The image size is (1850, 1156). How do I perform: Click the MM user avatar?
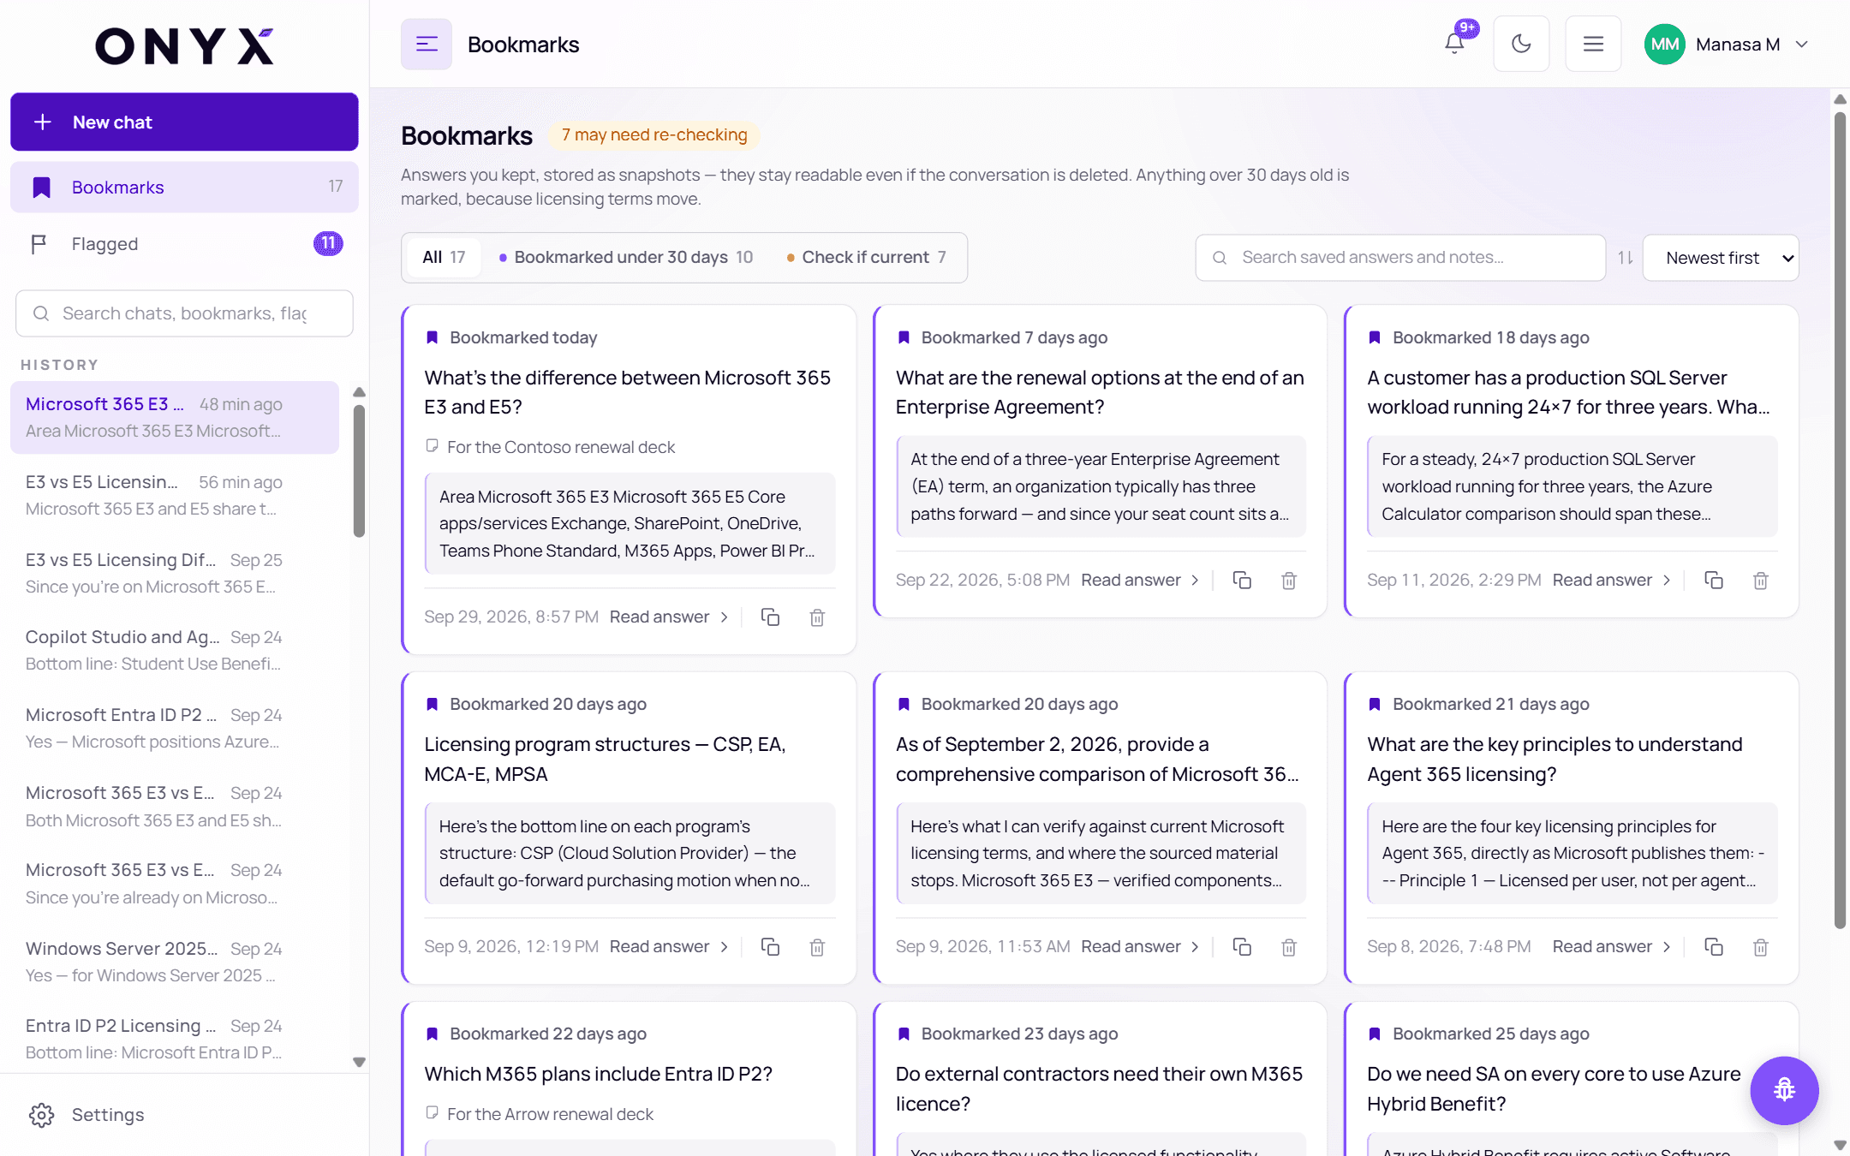click(x=1664, y=45)
